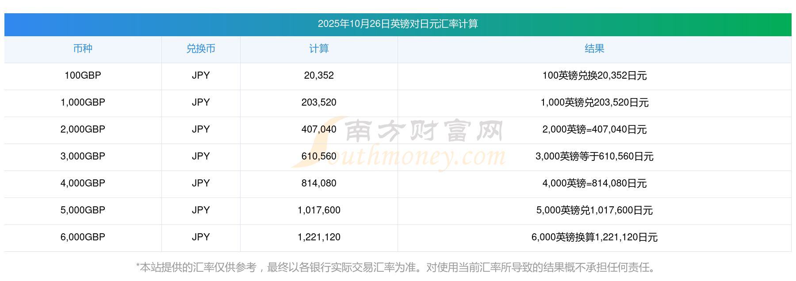Click result 5,000英镑兑1,017,600日元
Image resolution: width=796 pixels, height=281 pixels.
(594, 210)
